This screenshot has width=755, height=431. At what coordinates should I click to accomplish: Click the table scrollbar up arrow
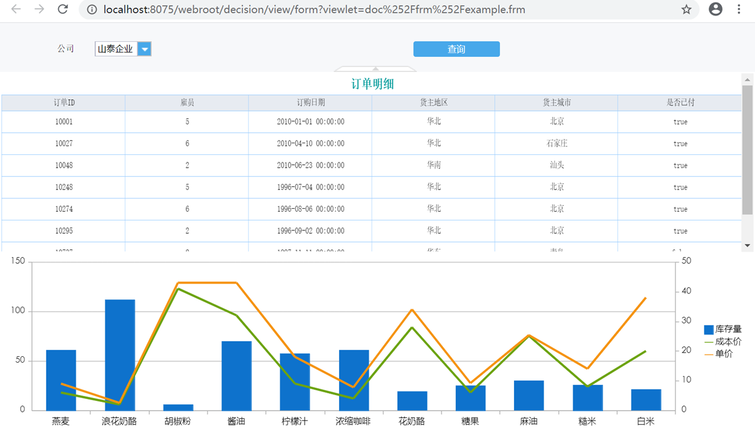(747, 79)
